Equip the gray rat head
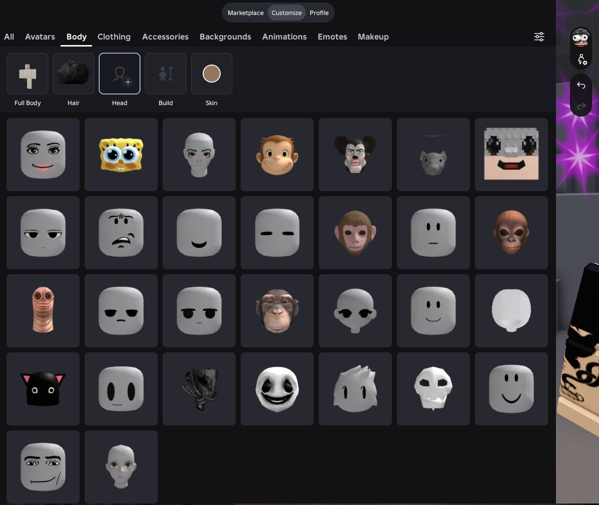Viewport: 599px width, 505px height. coord(433,154)
